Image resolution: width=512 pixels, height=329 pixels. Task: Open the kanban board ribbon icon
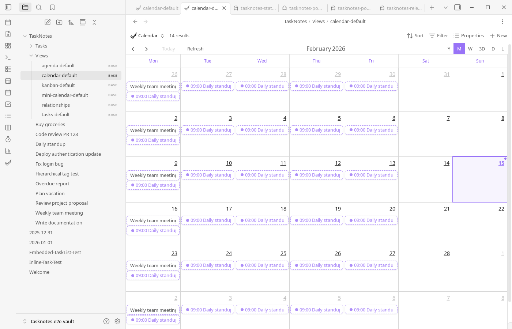[8, 128]
